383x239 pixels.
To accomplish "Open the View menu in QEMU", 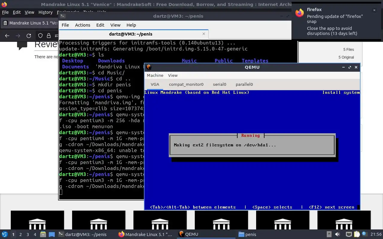I will point(173,75).
